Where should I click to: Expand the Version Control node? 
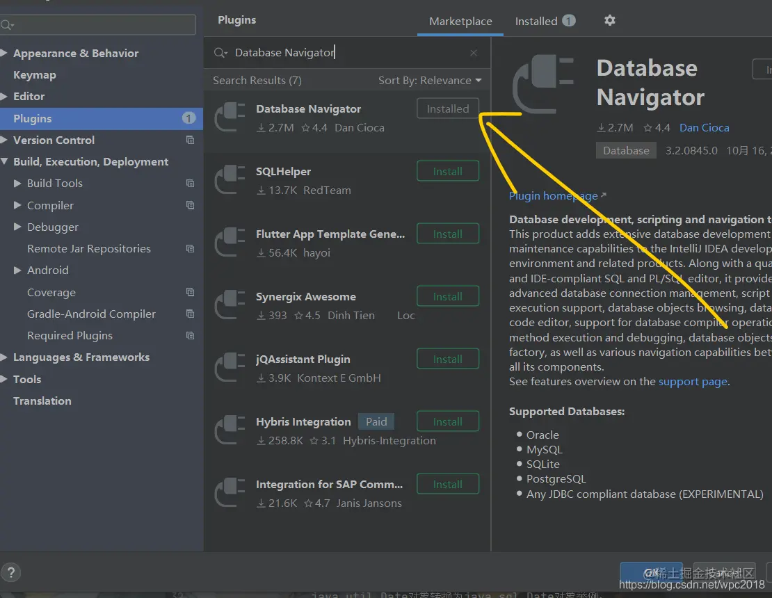tap(4, 140)
